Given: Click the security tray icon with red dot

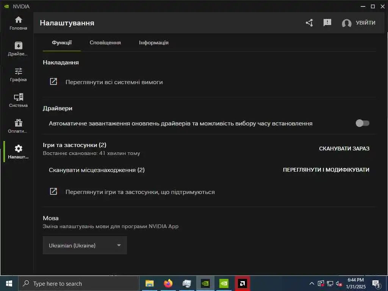Looking at the screenshot, I should 321,283.
